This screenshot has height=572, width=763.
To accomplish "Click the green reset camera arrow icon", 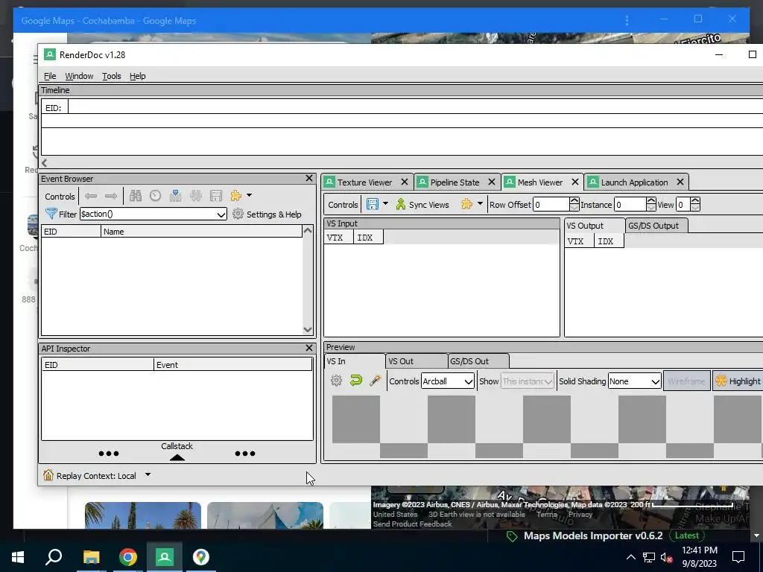I will click(x=356, y=381).
